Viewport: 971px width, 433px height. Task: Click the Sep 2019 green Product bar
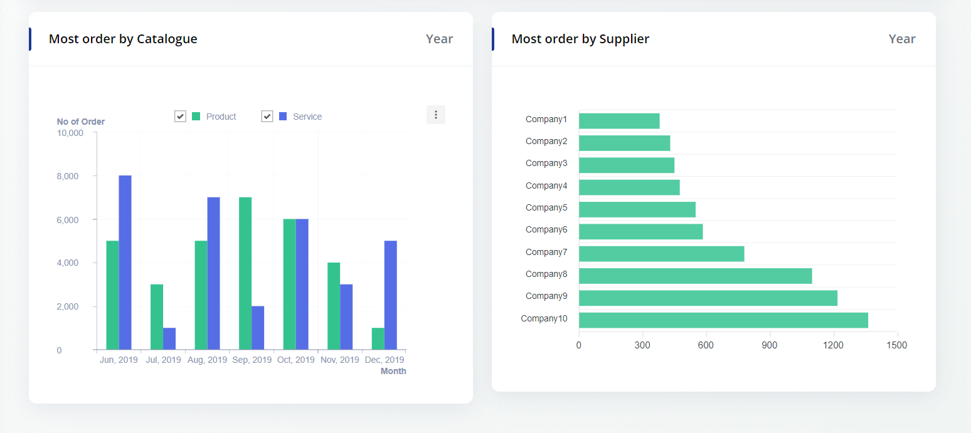245,273
